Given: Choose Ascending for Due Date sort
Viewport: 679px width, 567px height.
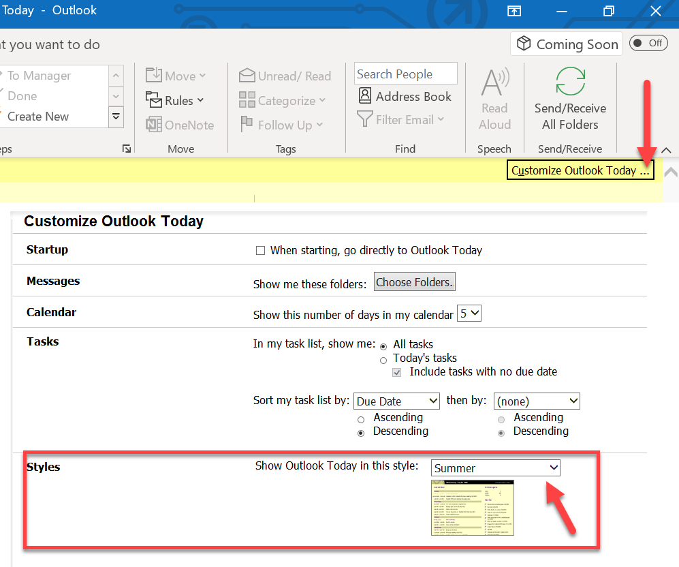Looking at the screenshot, I should click(x=361, y=419).
